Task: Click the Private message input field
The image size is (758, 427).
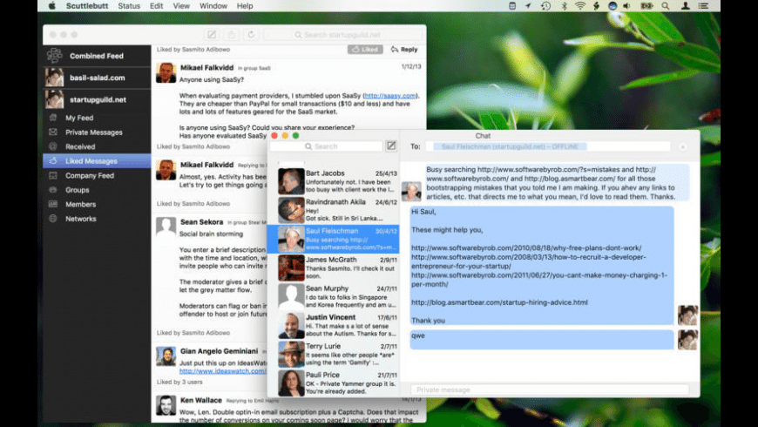Action: tap(550, 390)
